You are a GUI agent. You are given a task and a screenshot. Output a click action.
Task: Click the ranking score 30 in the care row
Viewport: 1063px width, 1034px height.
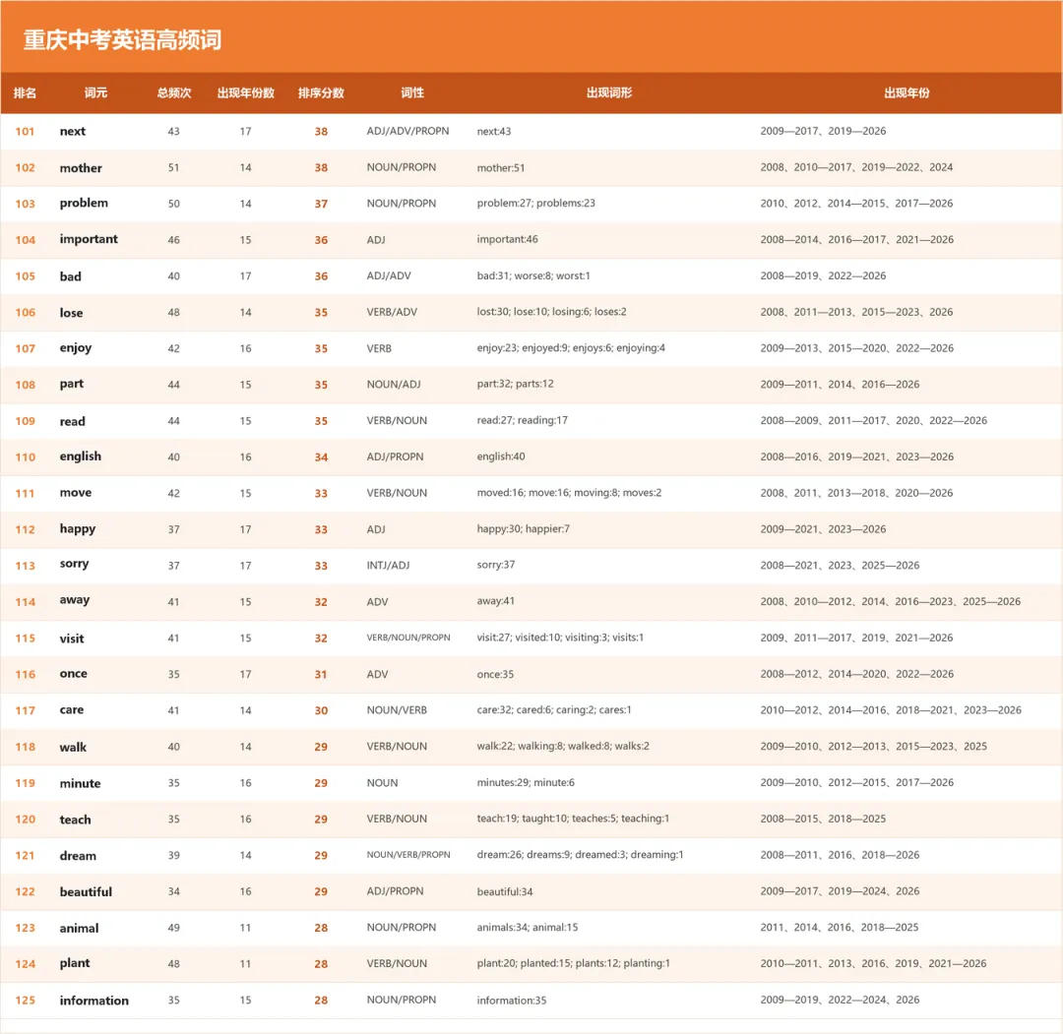(321, 710)
